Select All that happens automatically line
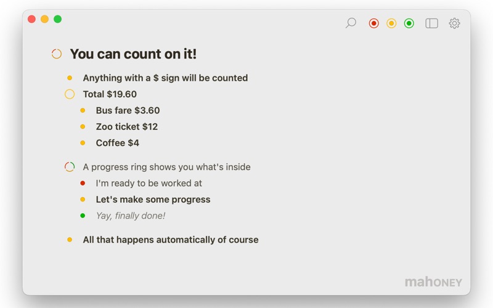Viewport: 493px width, 308px height. click(x=171, y=240)
